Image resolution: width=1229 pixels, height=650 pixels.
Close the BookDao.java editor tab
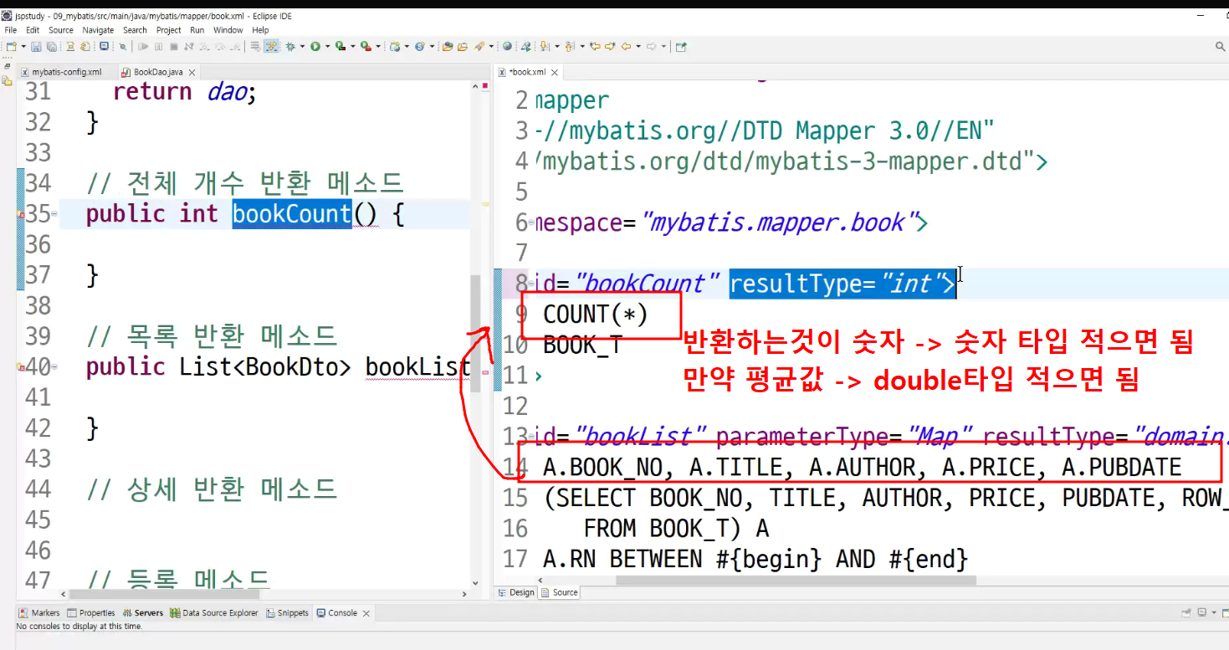(x=192, y=73)
